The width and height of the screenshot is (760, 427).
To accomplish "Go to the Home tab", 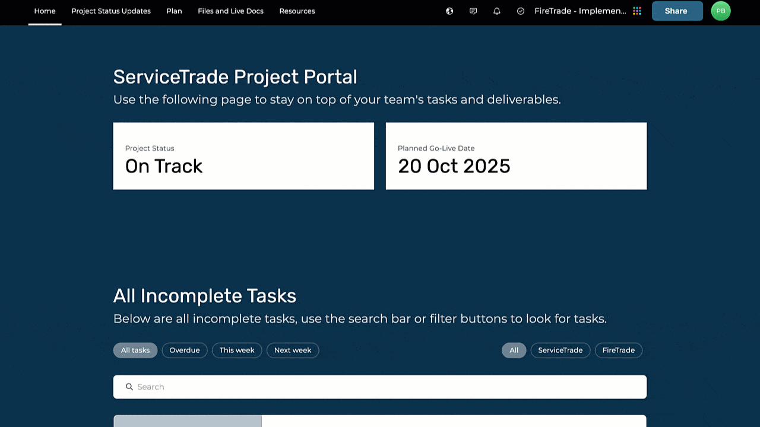I will (x=45, y=11).
